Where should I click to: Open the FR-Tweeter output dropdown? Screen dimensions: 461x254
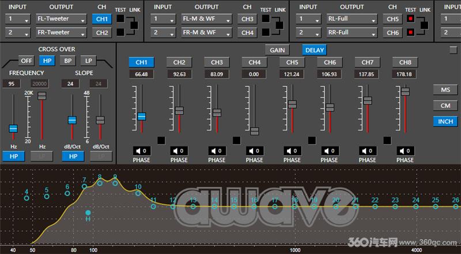61,33
